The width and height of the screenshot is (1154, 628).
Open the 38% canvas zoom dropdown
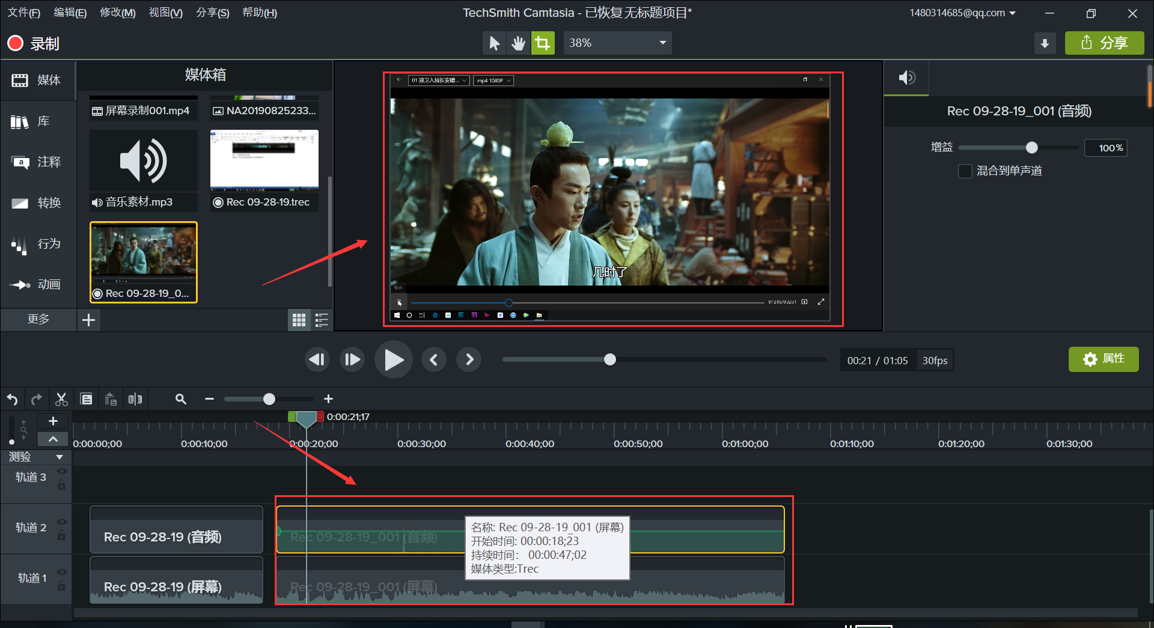(x=617, y=43)
